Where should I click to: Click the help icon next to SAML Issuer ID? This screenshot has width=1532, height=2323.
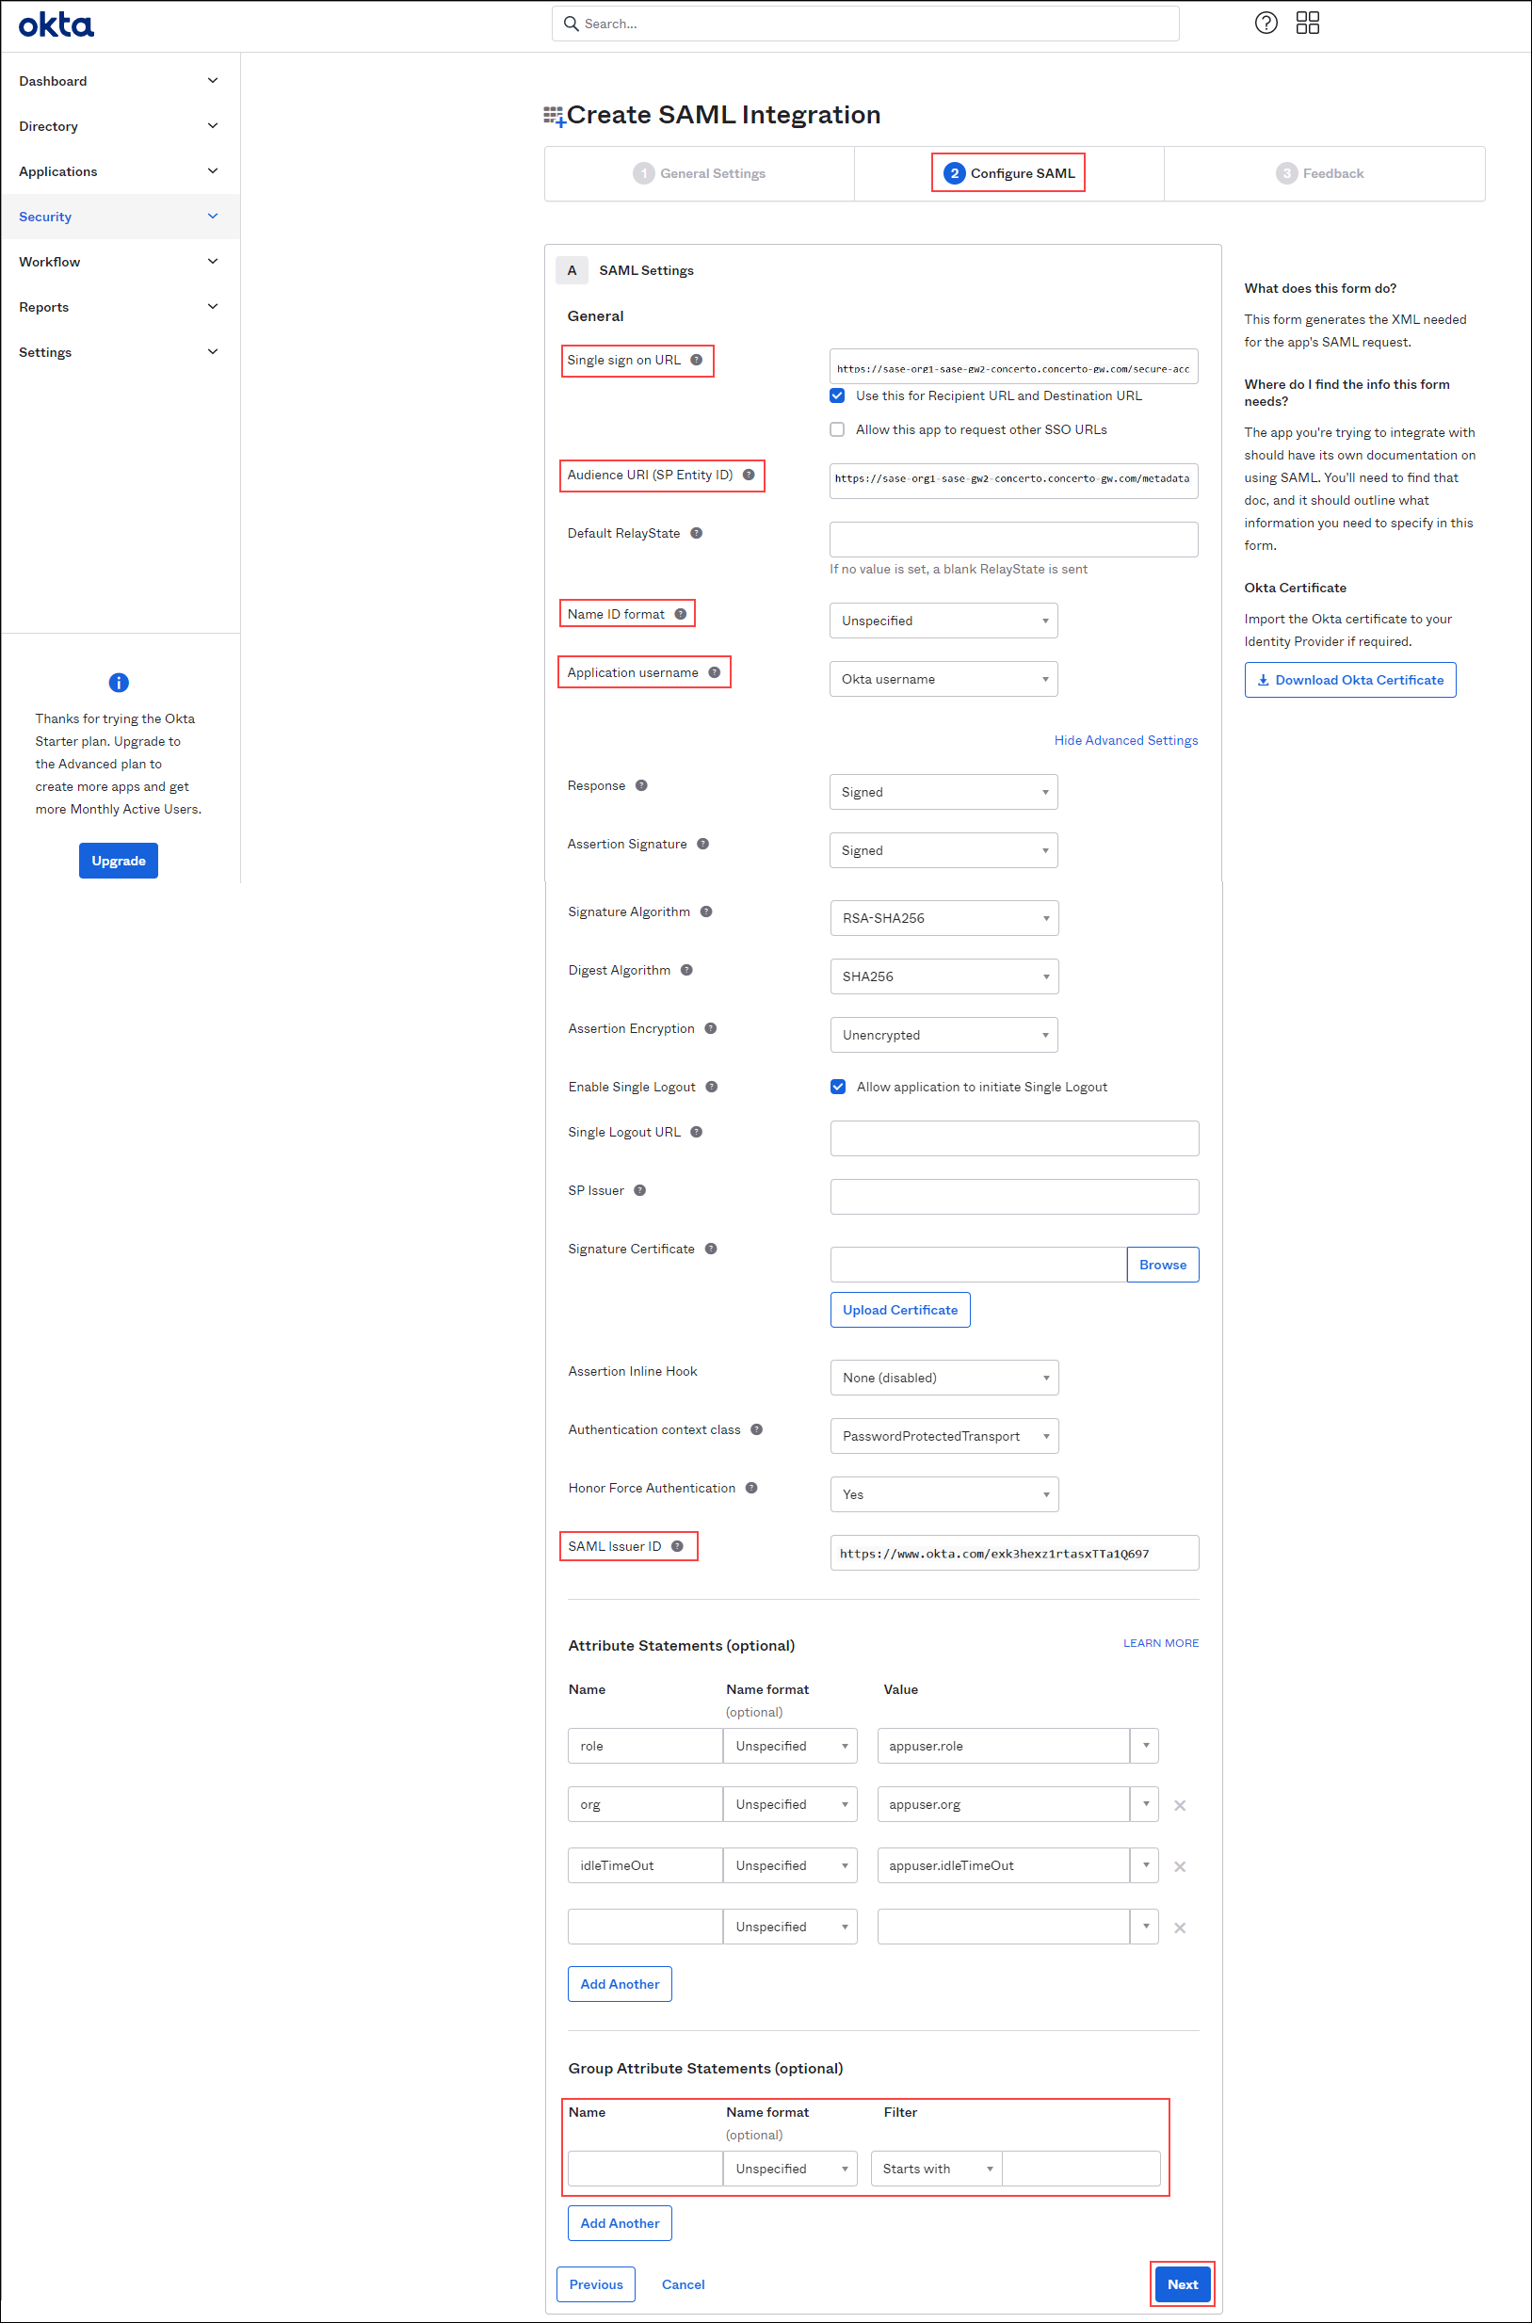click(x=677, y=1545)
